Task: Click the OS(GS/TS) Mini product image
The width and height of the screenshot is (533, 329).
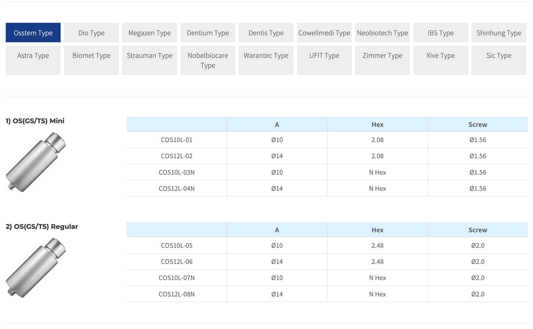Action: pyautogui.click(x=36, y=162)
